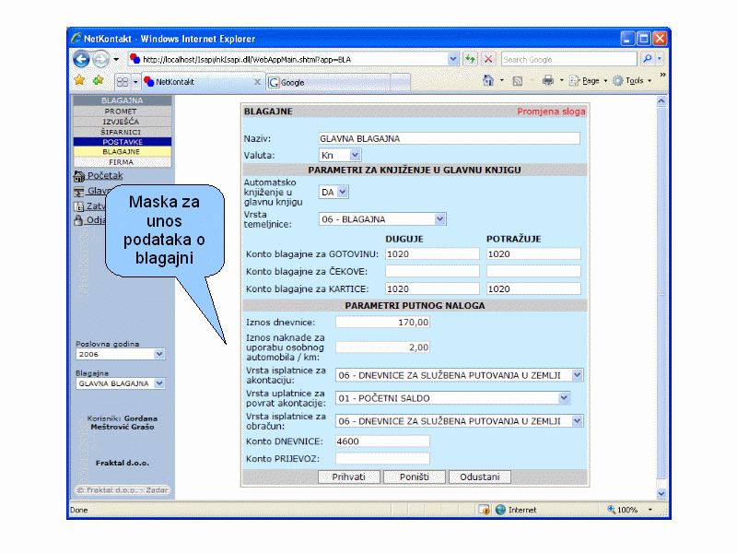The height and width of the screenshot is (553, 737).
Task: Open the Tools menu in toolbar
Action: (632, 81)
